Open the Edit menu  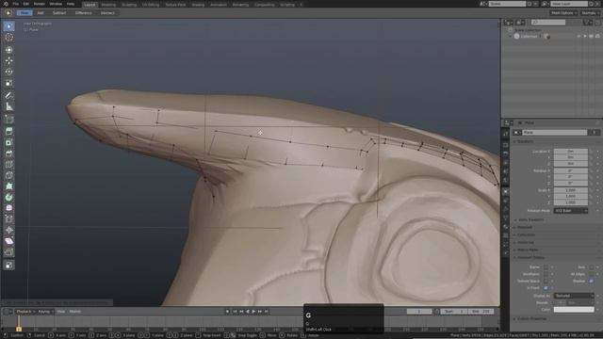click(25, 4)
